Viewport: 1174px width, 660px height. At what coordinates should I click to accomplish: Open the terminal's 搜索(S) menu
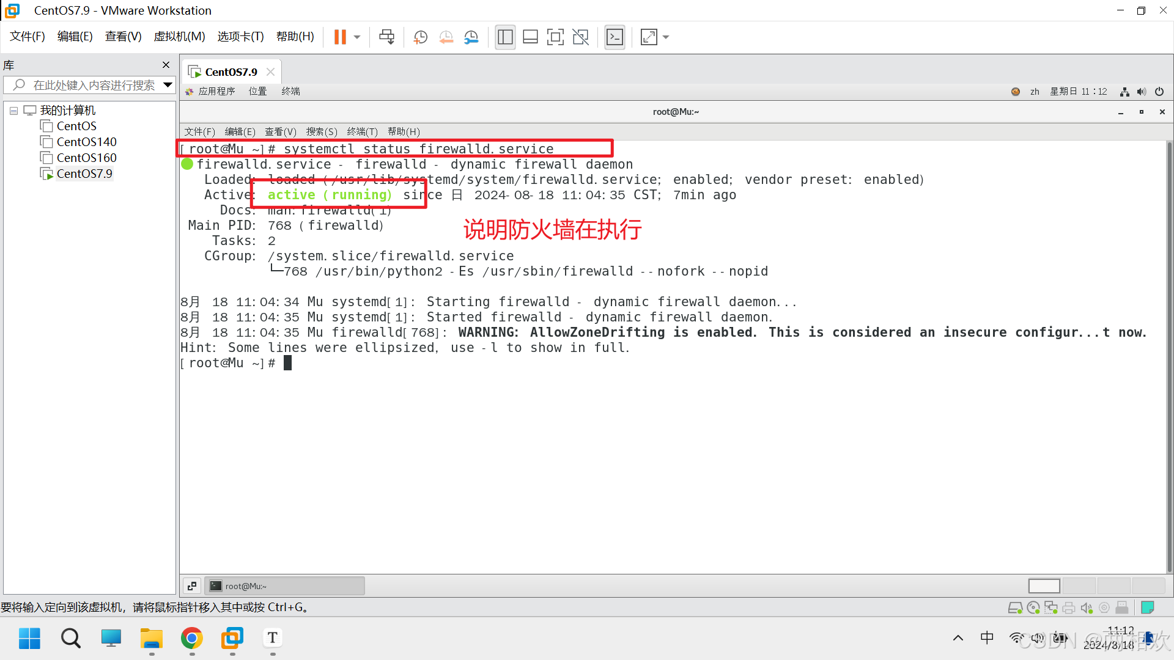coord(322,131)
